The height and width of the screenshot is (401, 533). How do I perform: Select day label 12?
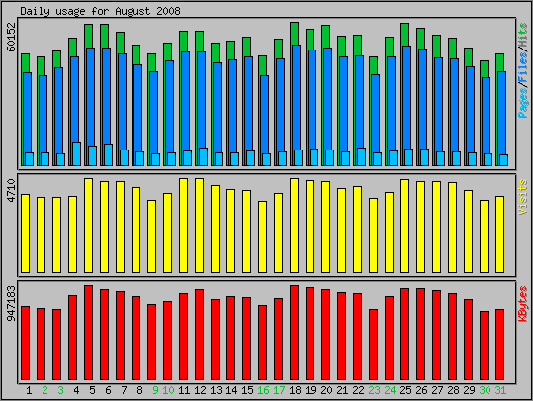tap(200, 390)
